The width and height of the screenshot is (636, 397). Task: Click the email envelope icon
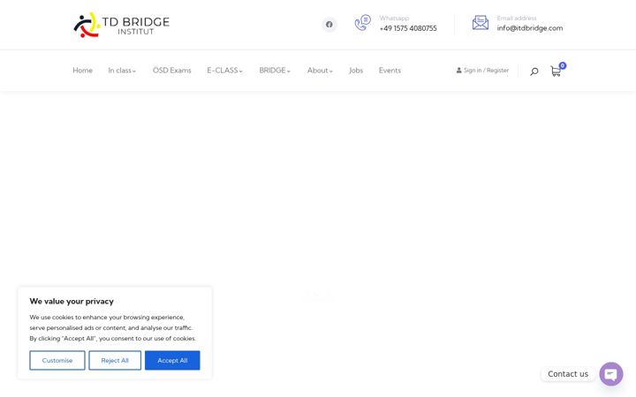[481, 23]
